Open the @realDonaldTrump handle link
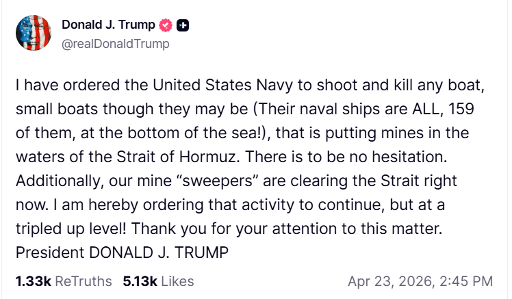The height and width of the screenshot is (299, 512). click(115, 44)
